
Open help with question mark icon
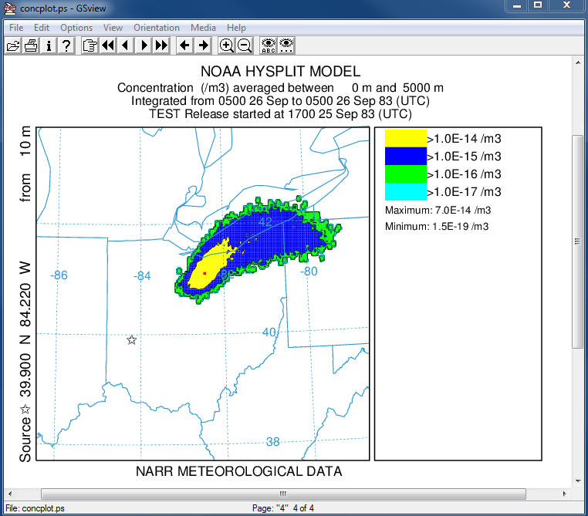pyautogui.click(x=66, y=46)
